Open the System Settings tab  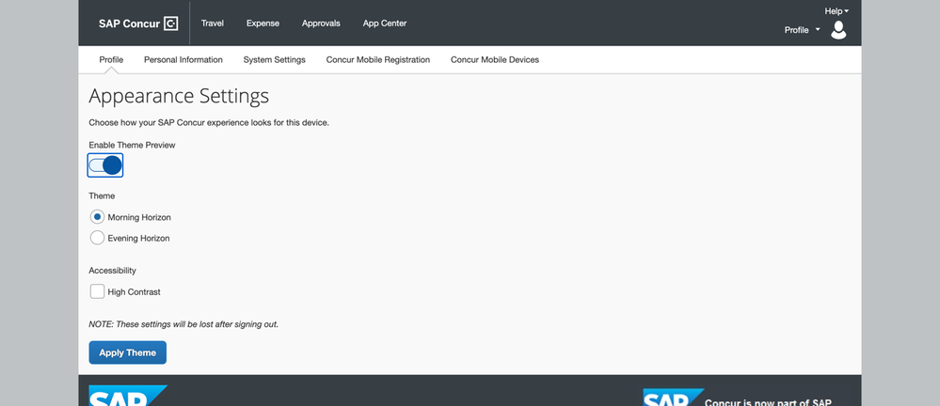pyautogui.click(x=274, y=60)
